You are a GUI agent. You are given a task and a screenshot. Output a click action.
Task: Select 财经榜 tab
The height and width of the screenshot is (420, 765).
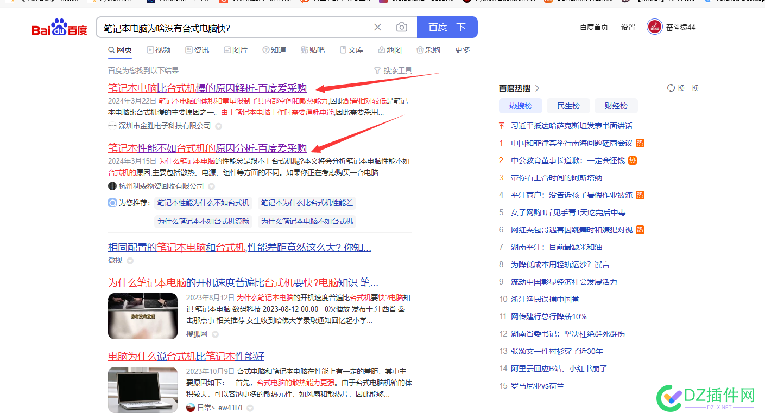(616, 106)
